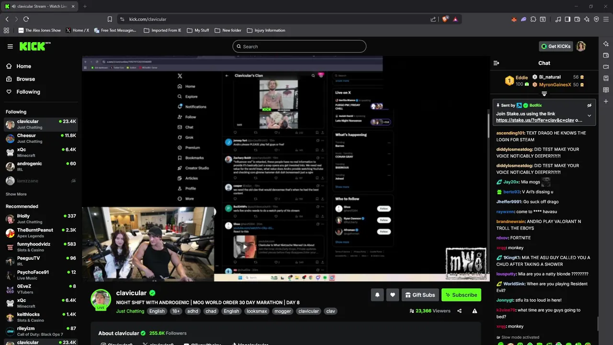
Task: Open the purple ghost extension
Action: (x=523, y=19)
